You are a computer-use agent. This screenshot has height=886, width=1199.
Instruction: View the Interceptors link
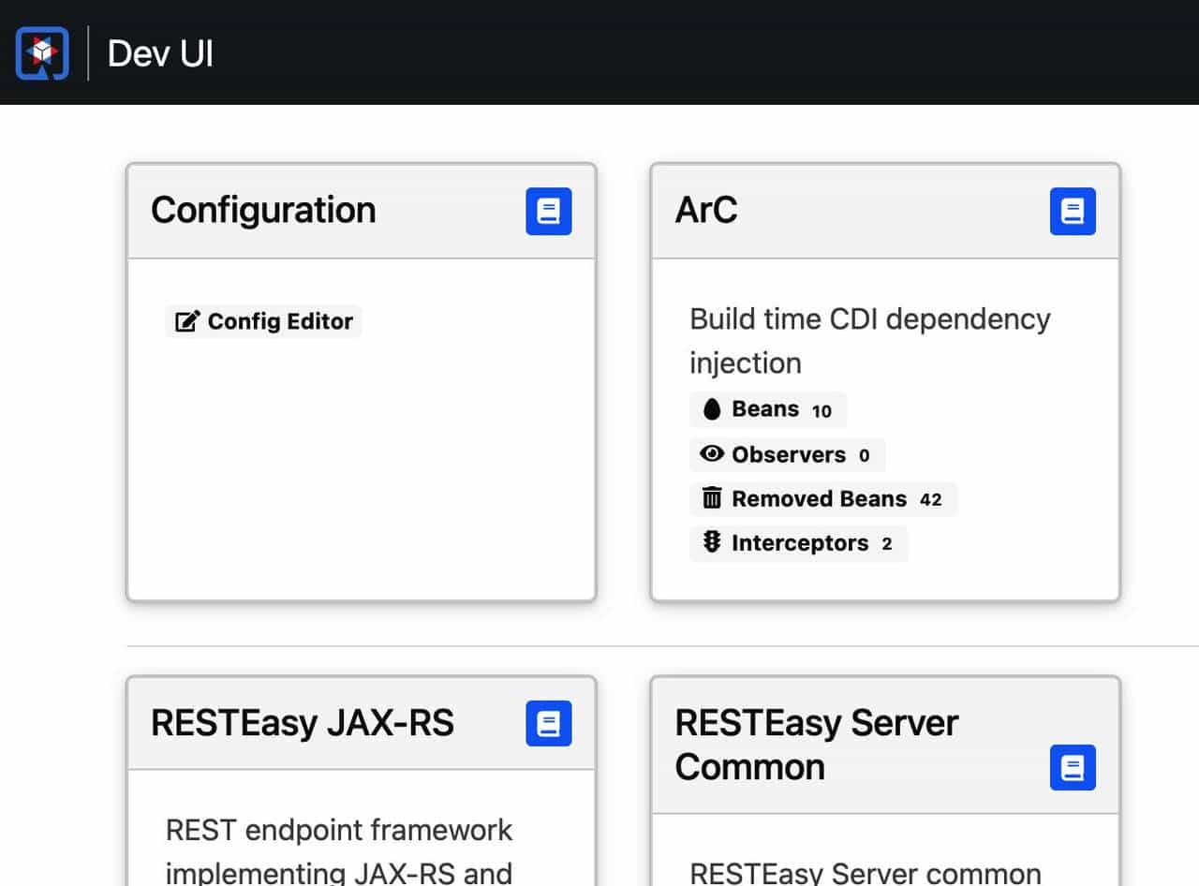pos(799,543)
